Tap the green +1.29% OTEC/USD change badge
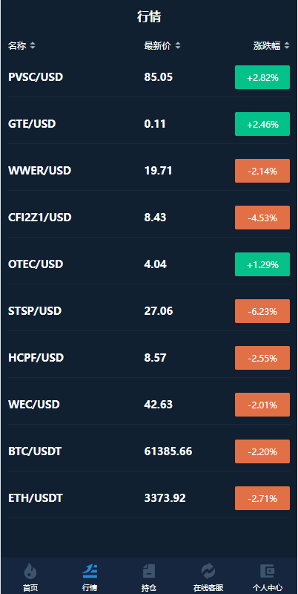The height and width of the screenshot is (594, 298). pos(262,264)
